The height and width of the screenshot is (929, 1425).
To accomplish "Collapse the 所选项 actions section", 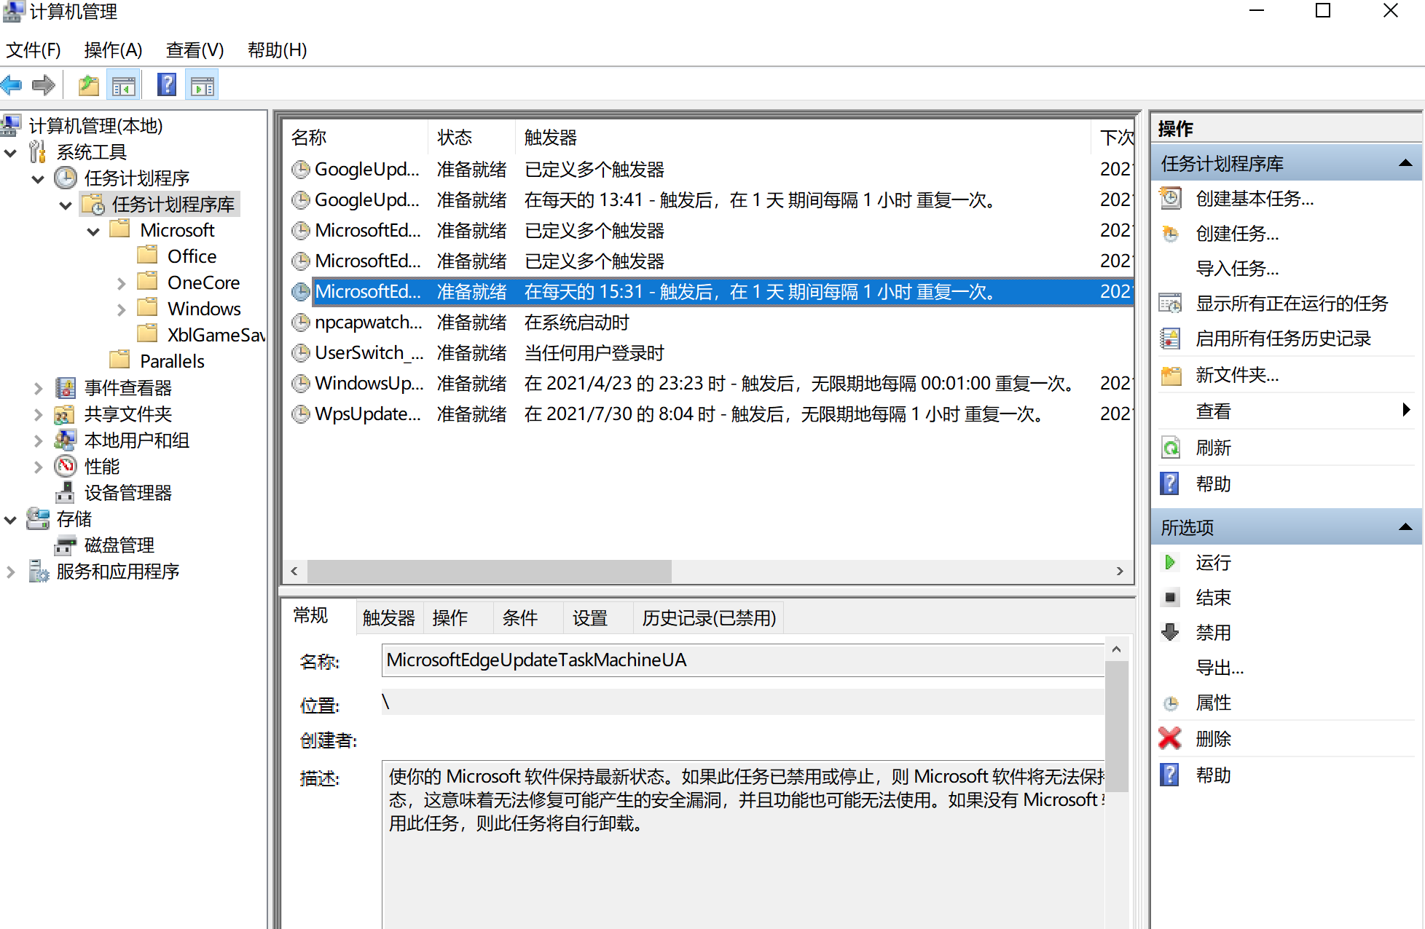I will (1406, 527).
